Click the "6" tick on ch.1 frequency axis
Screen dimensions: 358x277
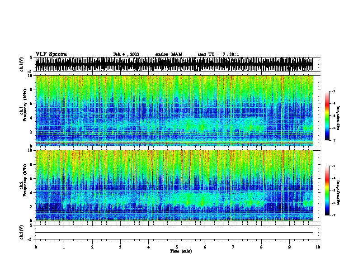coord(32,104)
